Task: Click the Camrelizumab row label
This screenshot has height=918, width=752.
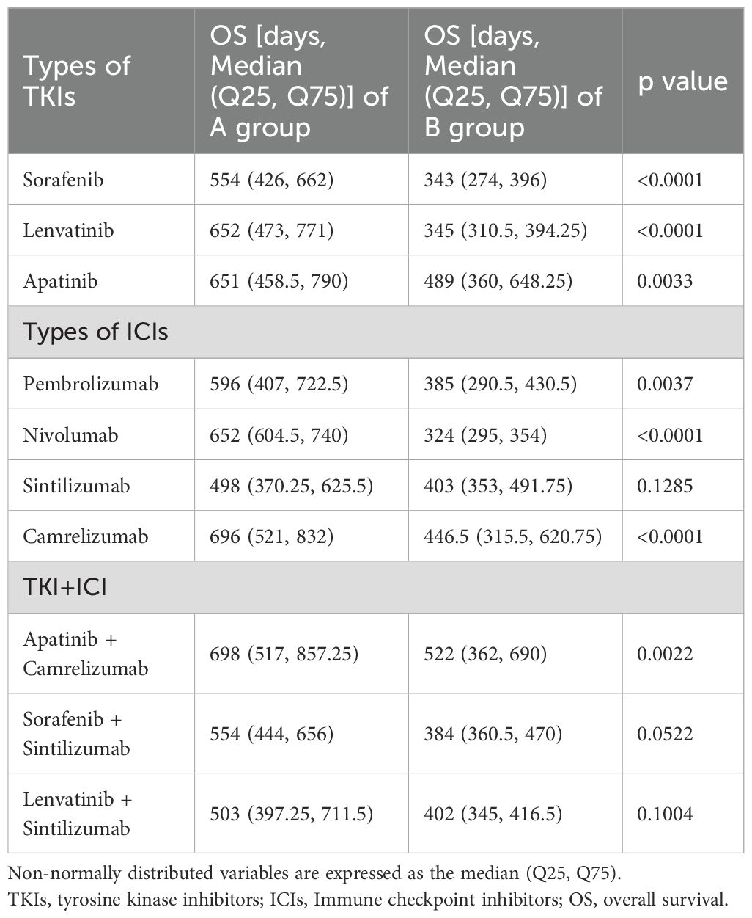Action: (85, 536)
